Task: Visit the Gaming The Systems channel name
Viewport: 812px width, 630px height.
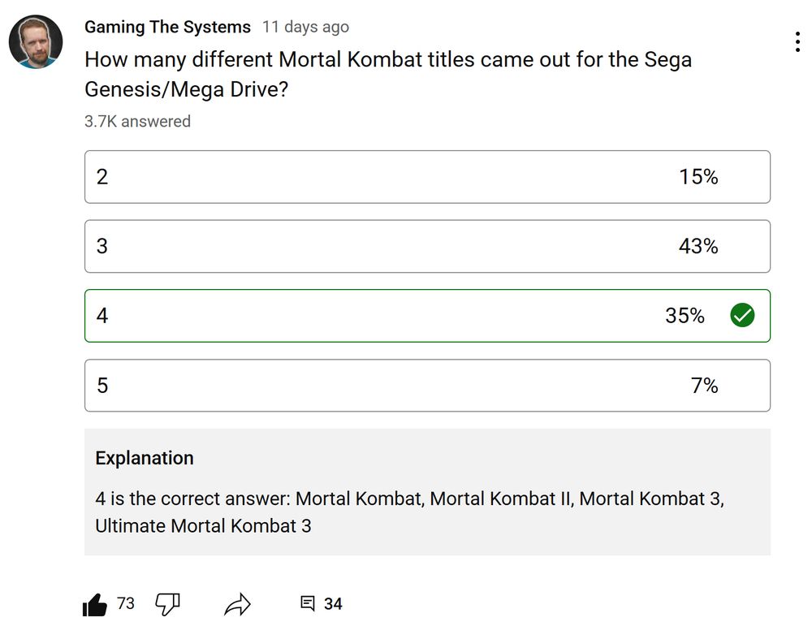Action: (167, 27)
